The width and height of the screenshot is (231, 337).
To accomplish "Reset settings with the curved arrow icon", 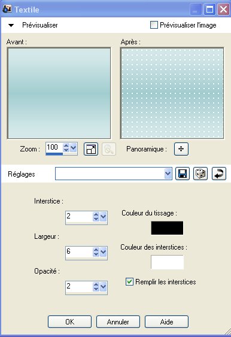I will coord(219,174).
